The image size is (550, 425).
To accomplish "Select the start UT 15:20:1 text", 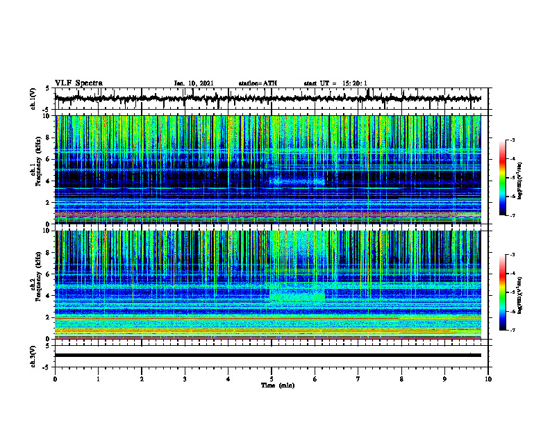I will (x=335, y=83).
